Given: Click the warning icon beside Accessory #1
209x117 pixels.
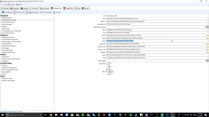Looking at the screenshot, I should 208,47.
